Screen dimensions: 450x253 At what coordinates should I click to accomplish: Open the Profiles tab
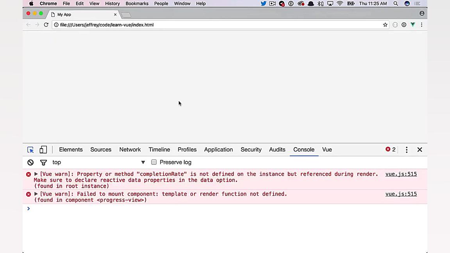pyautogui.click(x=187, y=150)
